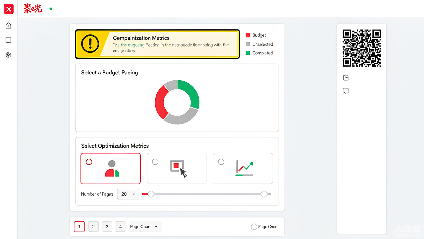The width and height of the screenshot is (424, 239).
Task: Click the green Completed legend swatch
Action: click(x=248, y=53)
